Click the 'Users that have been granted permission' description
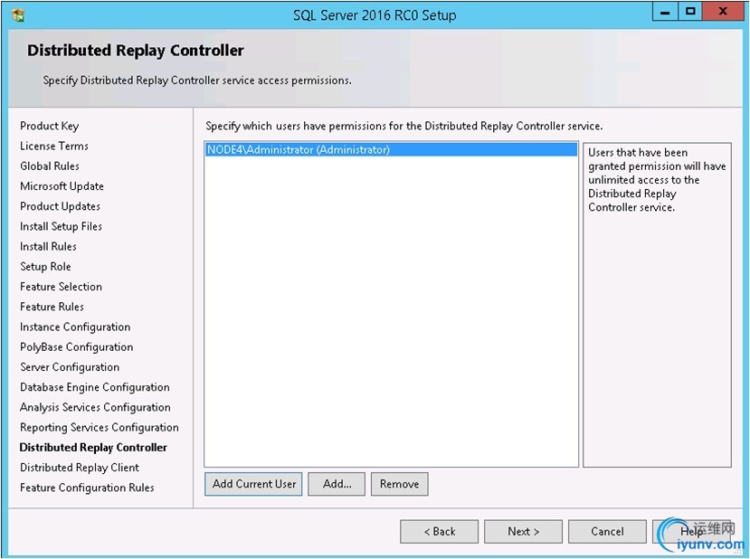 [x=657, y=180]
